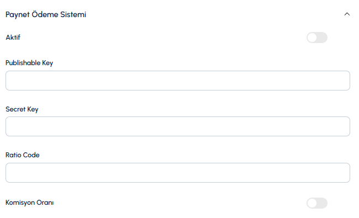
Task: Click the knob of Komisyon Oranı toggle
Action: coord(312,203)
